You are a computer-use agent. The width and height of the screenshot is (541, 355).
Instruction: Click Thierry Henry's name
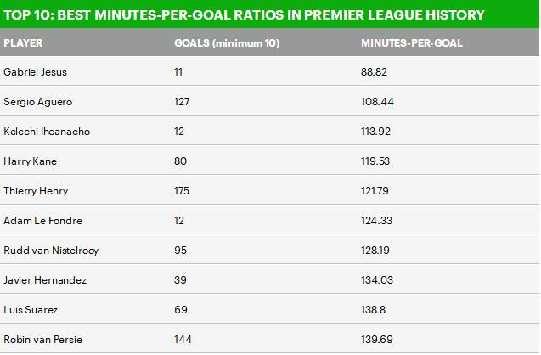[x=34, y=191]
